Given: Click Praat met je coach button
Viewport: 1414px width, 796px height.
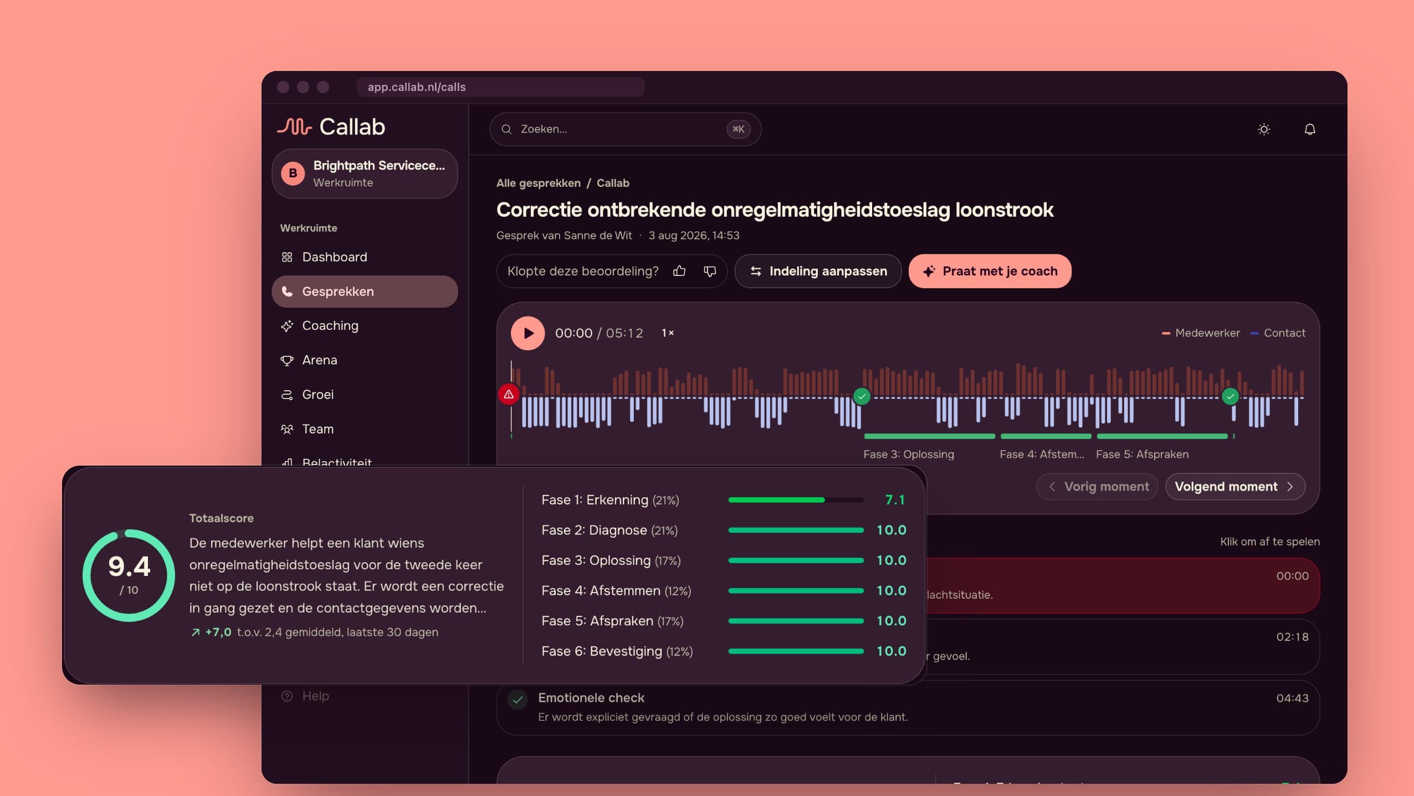Looking at the screenshot, I should [x=990, y=271].
